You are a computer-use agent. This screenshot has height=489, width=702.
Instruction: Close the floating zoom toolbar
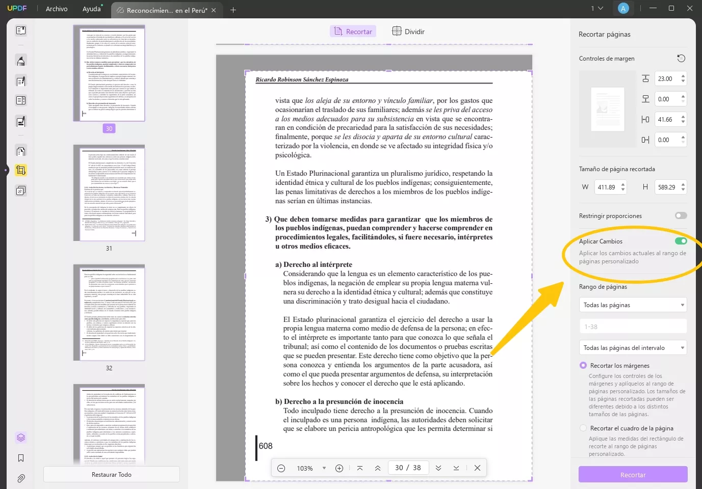click(477, 468)
